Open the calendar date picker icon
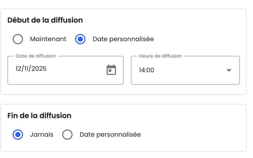 coord(111,70)
